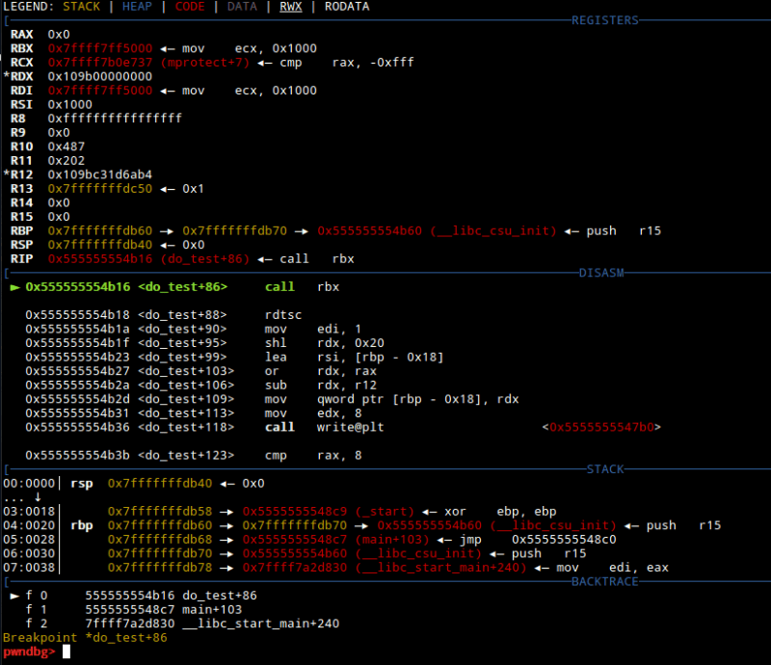Click the BACKTRACE section header
Image resolution: width=771 pixels, height=665 pixels.
[605, 582]
